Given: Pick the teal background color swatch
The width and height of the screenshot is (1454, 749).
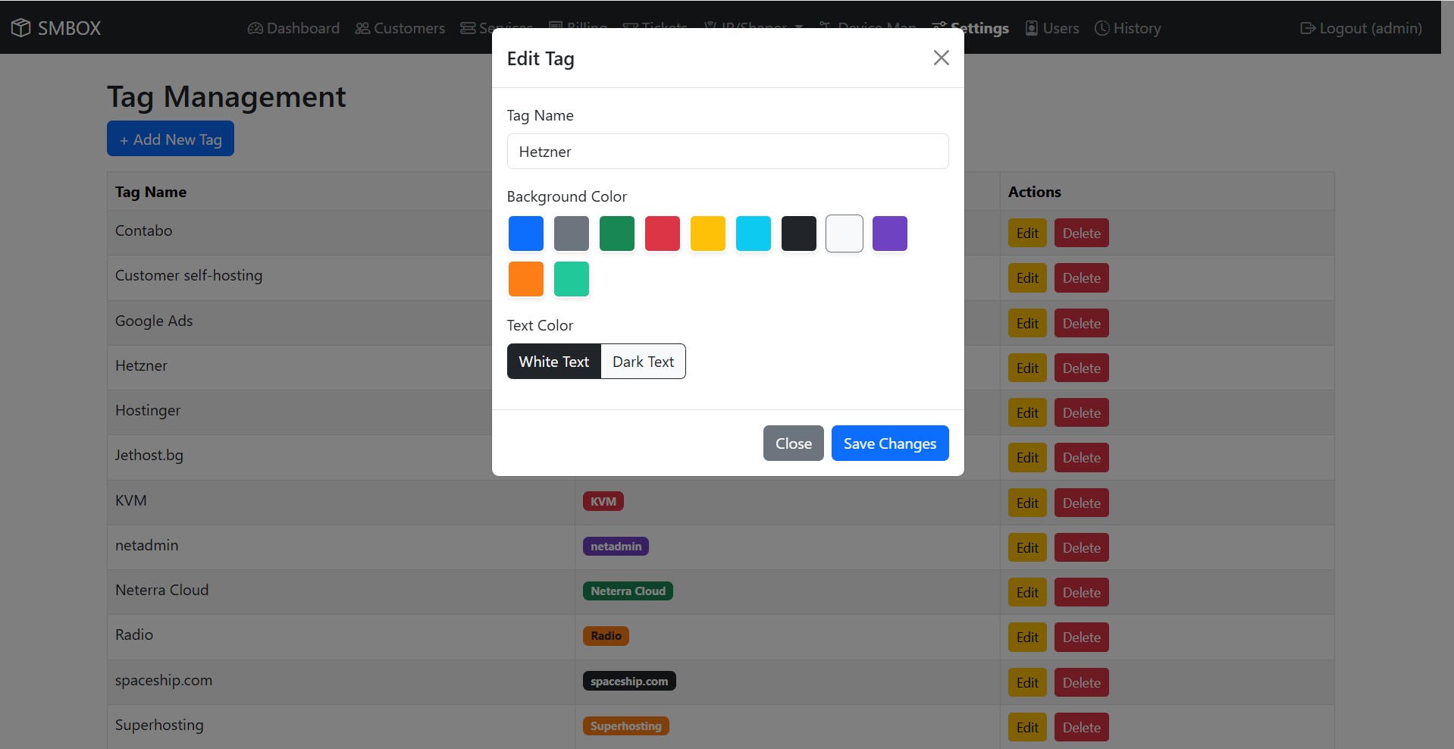Looking at the screenshot, I should click(x=572, y=279).
